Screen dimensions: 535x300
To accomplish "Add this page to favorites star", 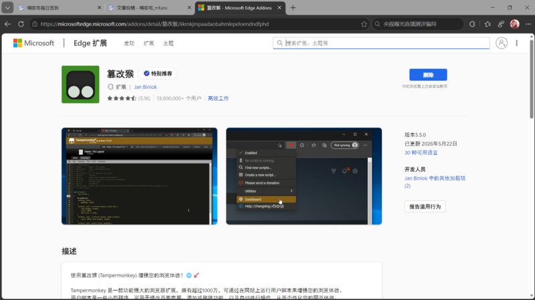I will (x=364, y=24).
